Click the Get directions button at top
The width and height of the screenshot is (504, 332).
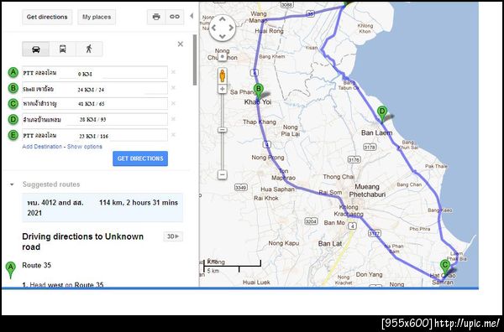coord(47,17)
